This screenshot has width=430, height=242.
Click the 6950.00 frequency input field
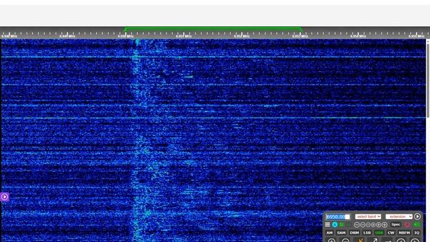(x=338, y=216)
